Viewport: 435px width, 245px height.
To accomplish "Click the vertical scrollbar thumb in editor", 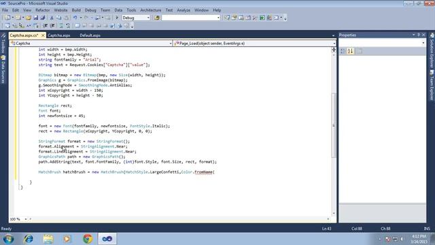I will pos(334,125).
